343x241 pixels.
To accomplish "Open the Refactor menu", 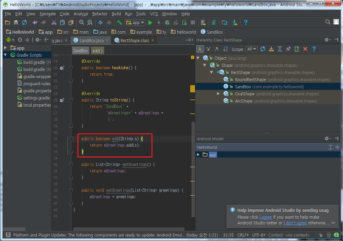I will click(x=100, y=14).
